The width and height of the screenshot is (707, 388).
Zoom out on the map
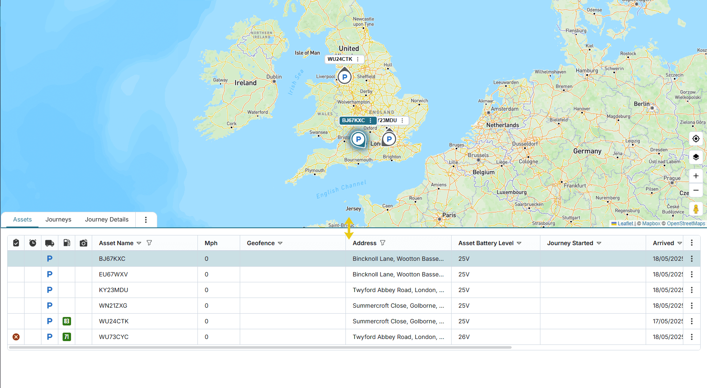[x=696, y=190]
